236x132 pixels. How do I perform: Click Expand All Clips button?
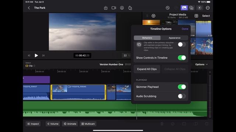(x=147, y=69)
